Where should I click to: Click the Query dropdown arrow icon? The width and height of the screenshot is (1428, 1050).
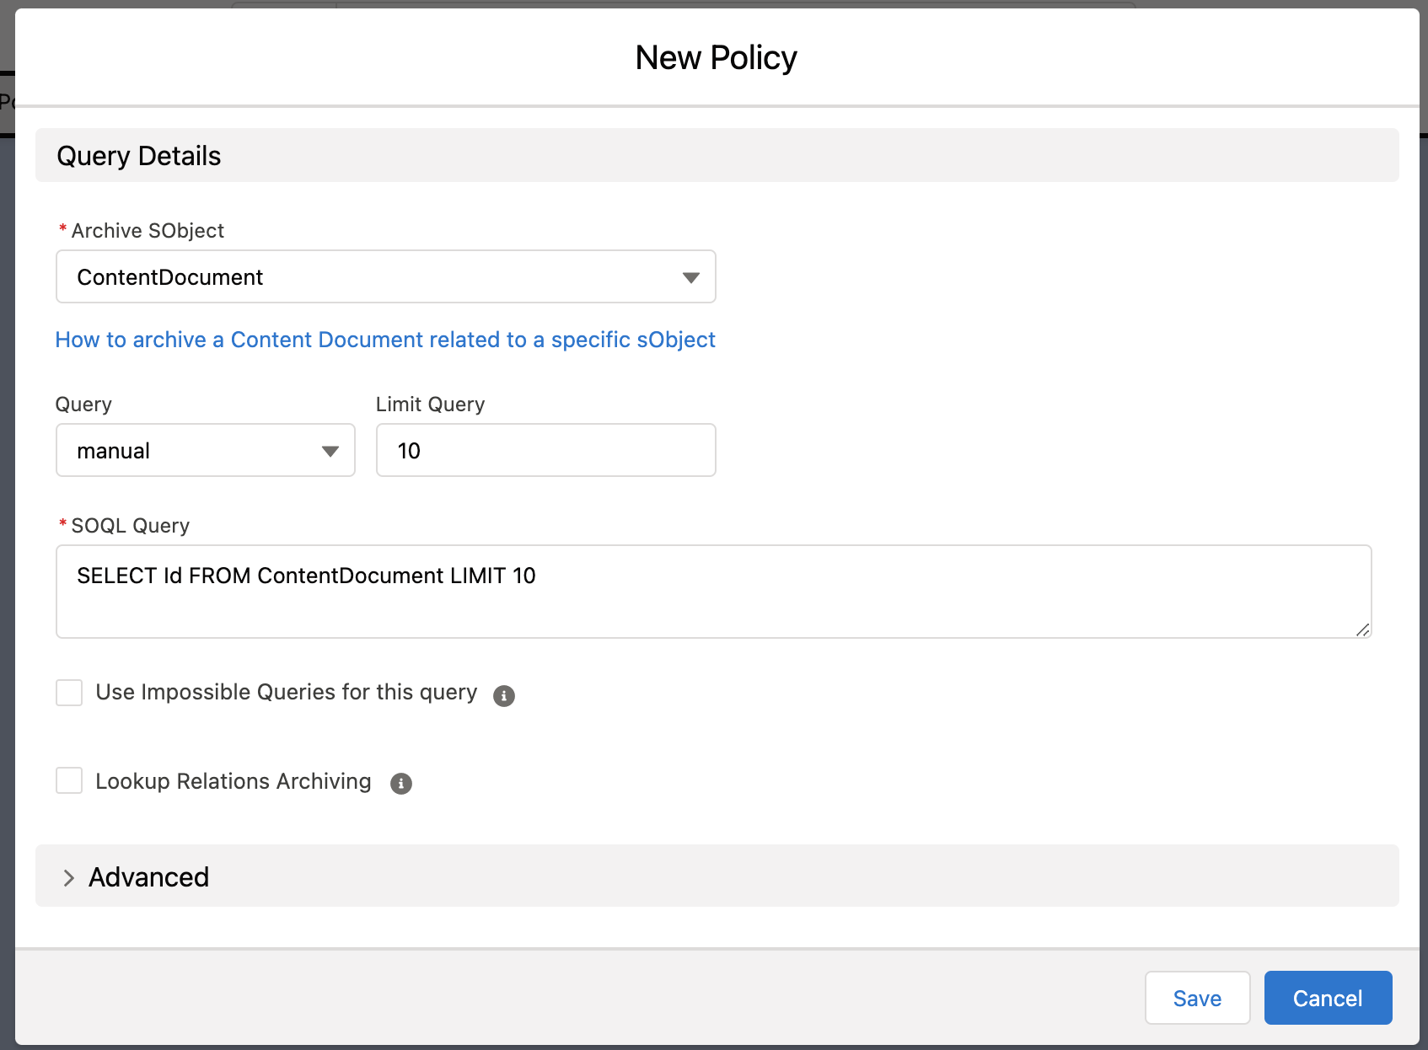(330, 450)
